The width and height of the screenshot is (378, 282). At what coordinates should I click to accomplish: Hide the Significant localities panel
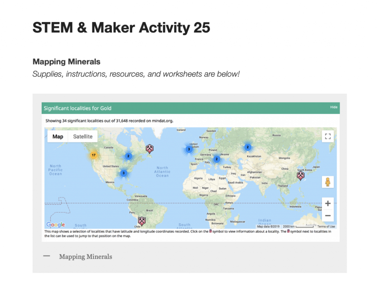click(x=333, y=107)
